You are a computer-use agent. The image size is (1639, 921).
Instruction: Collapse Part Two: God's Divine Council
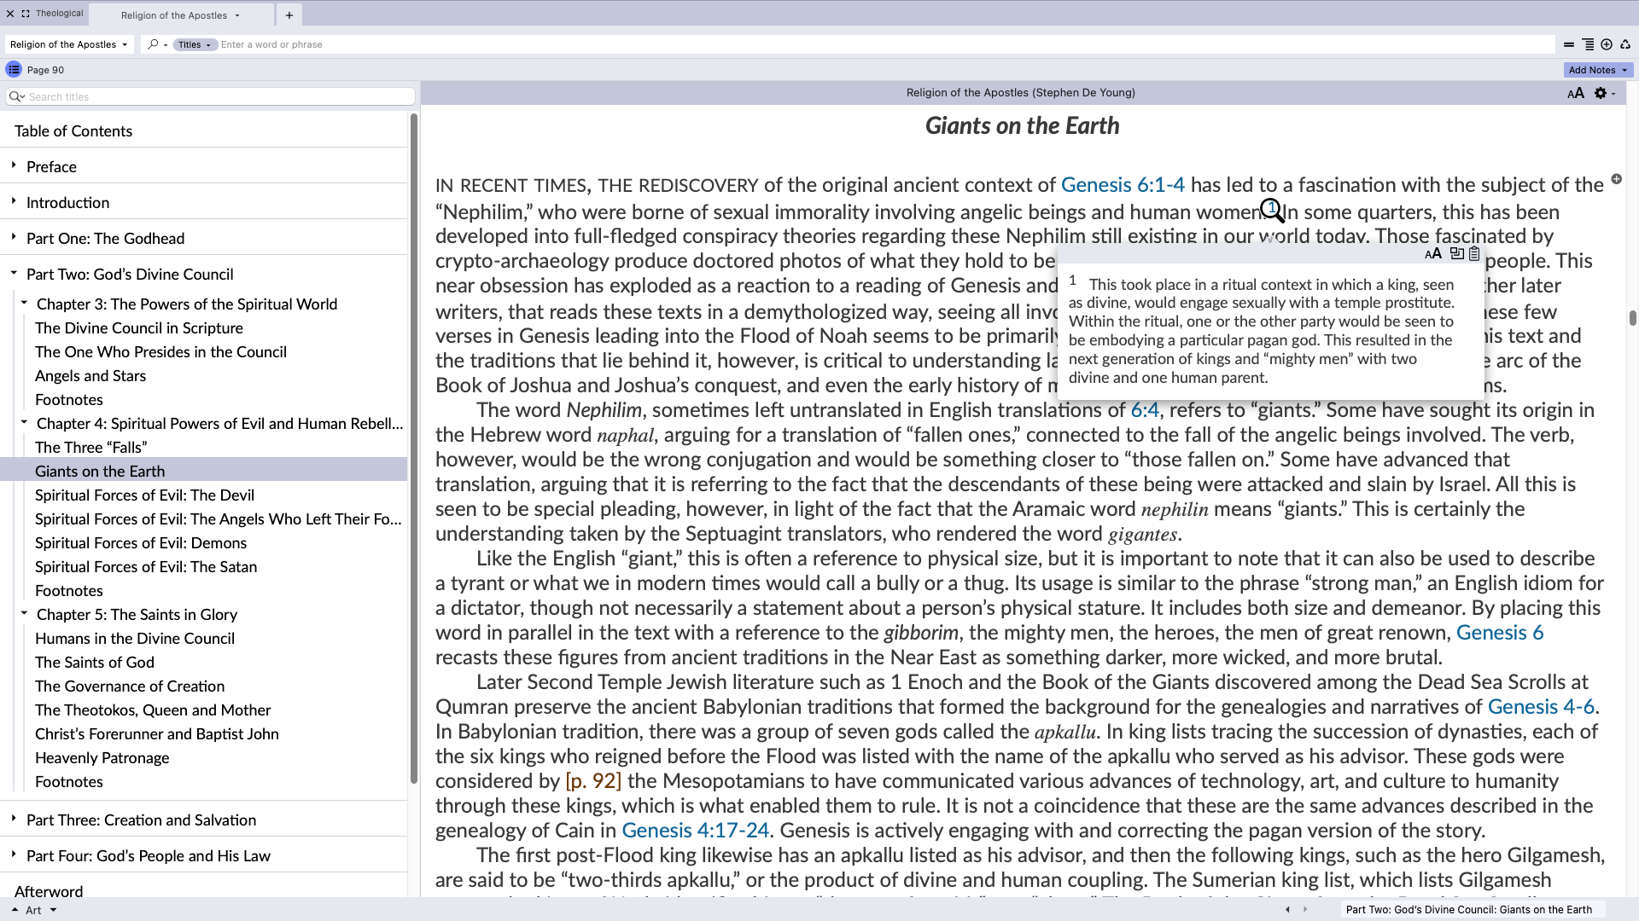(14, 273)
